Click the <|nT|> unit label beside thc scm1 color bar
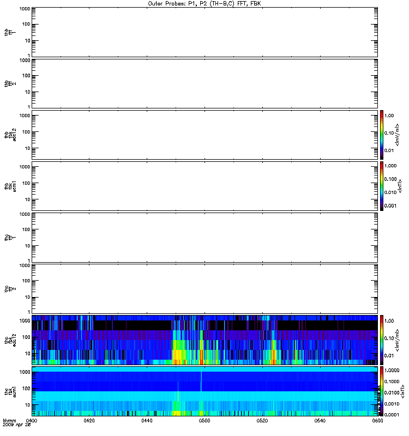The height and width of the screenshot is (436, 409). (402, 391)
